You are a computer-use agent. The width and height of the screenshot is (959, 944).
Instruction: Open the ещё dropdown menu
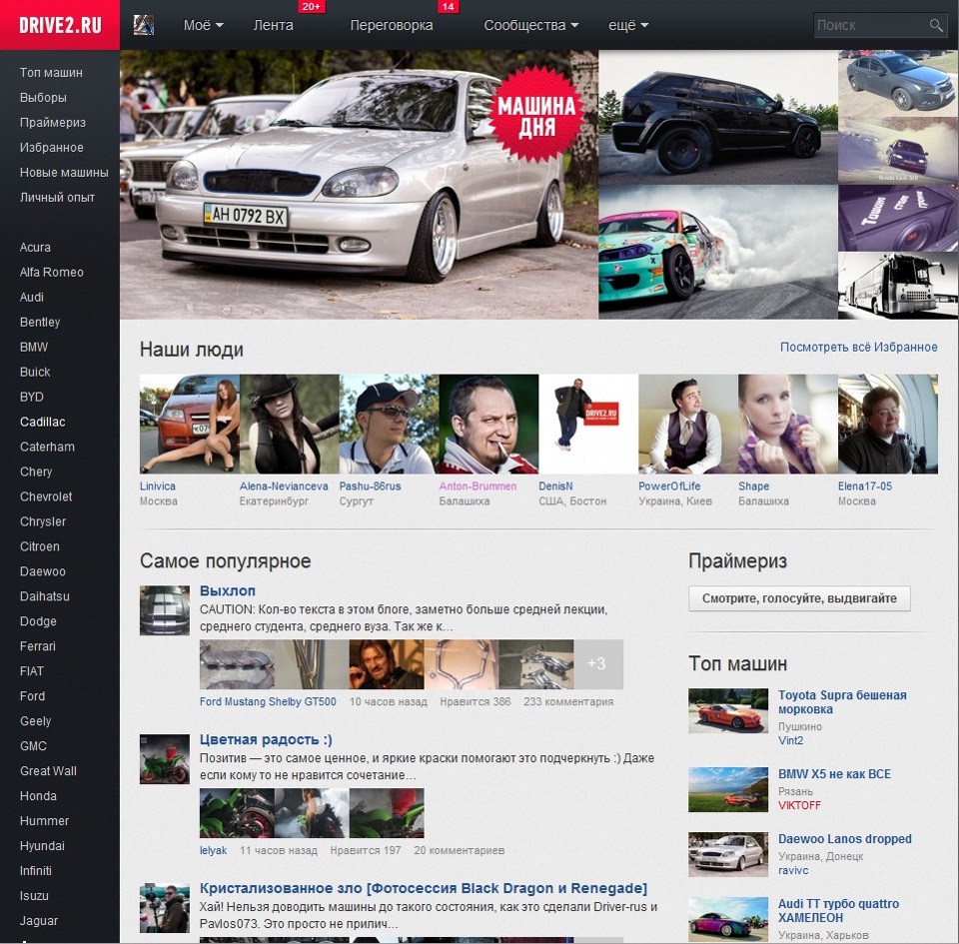click(x=628, y=25)
